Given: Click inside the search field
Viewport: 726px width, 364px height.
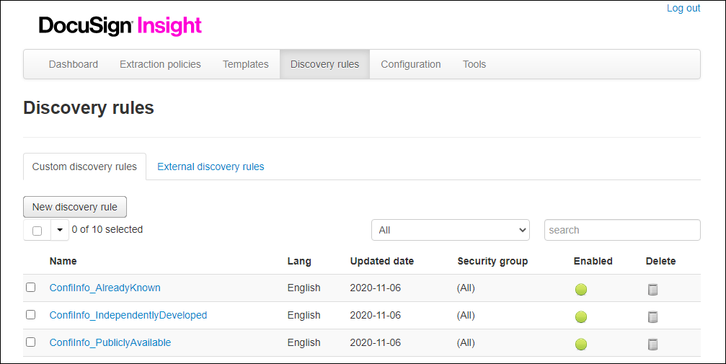Looking at the screenshot, I should click(x=622, y=230).
